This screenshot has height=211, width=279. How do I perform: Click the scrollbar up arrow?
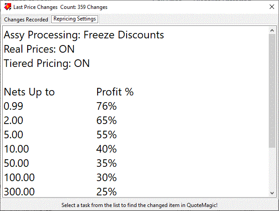(x=272, y=30)
